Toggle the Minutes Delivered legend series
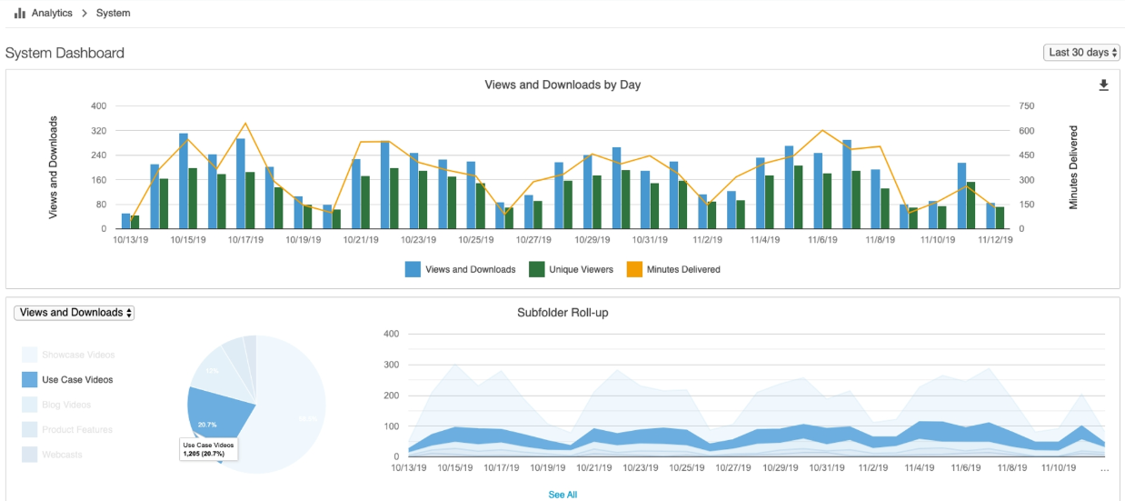This screenshot has height=501, width=1125. [x=674, y=269]
